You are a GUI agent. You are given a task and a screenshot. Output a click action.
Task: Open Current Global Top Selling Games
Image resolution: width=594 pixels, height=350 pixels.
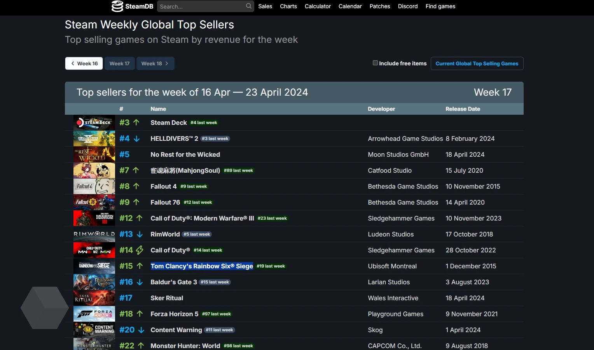click(x=477, y=63)
